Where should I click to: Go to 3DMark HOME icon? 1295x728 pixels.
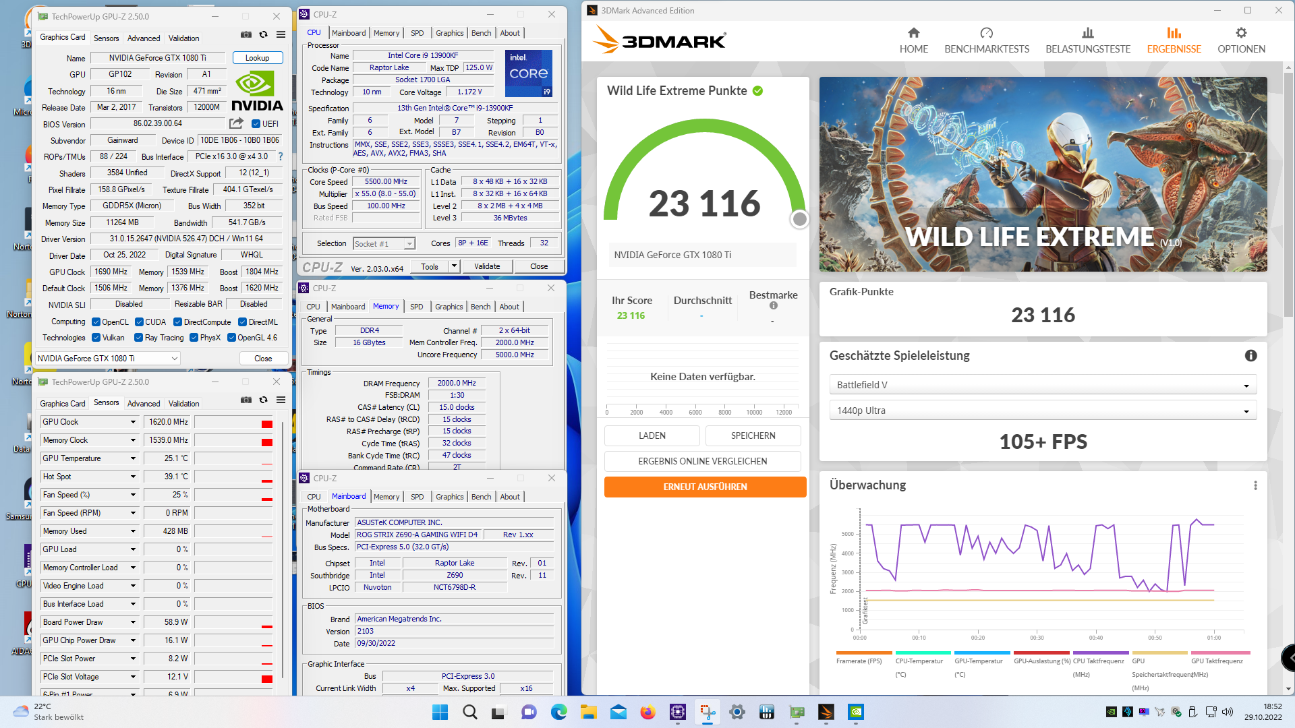pyautogui.click(x=914, y=33)
